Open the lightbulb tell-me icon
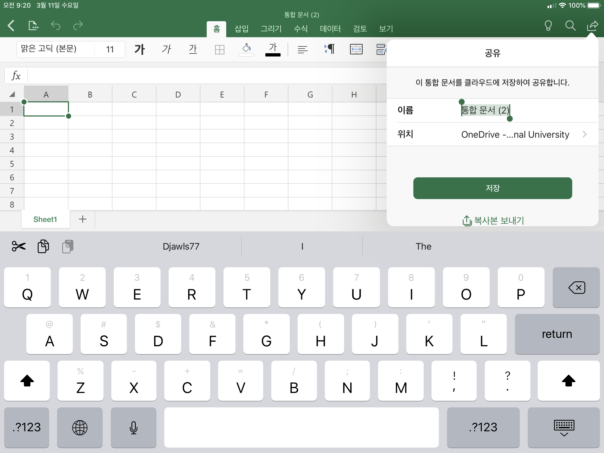 pos(548,26)
